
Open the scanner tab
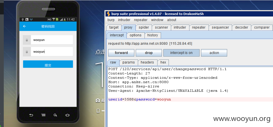tap(162, 27)
